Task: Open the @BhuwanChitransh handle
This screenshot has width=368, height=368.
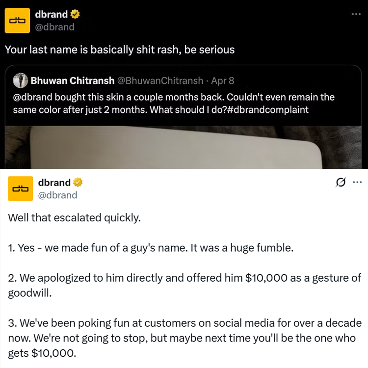Action: coord(160,80)
